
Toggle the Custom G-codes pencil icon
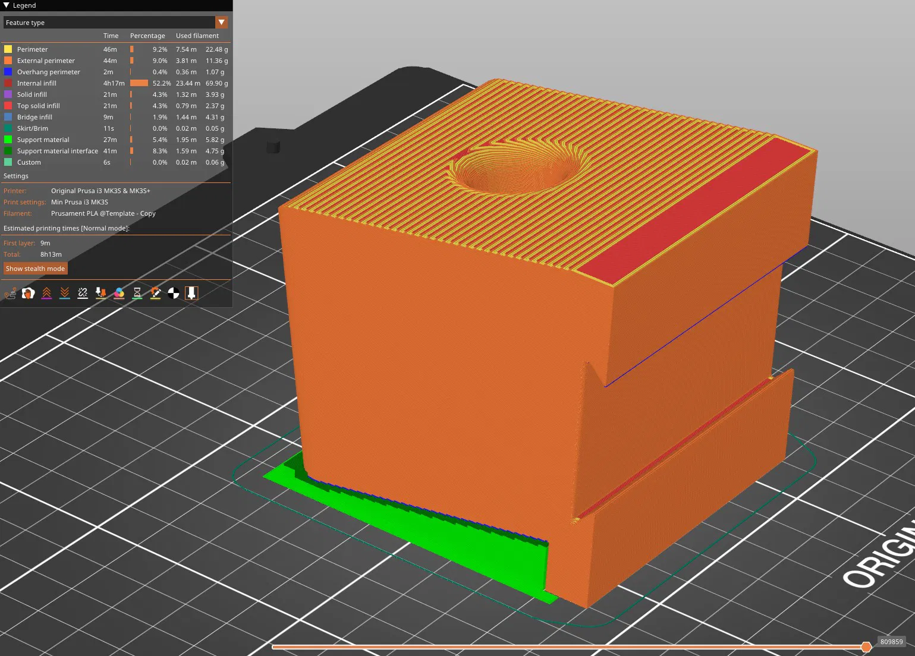click(x=155, y=293)
